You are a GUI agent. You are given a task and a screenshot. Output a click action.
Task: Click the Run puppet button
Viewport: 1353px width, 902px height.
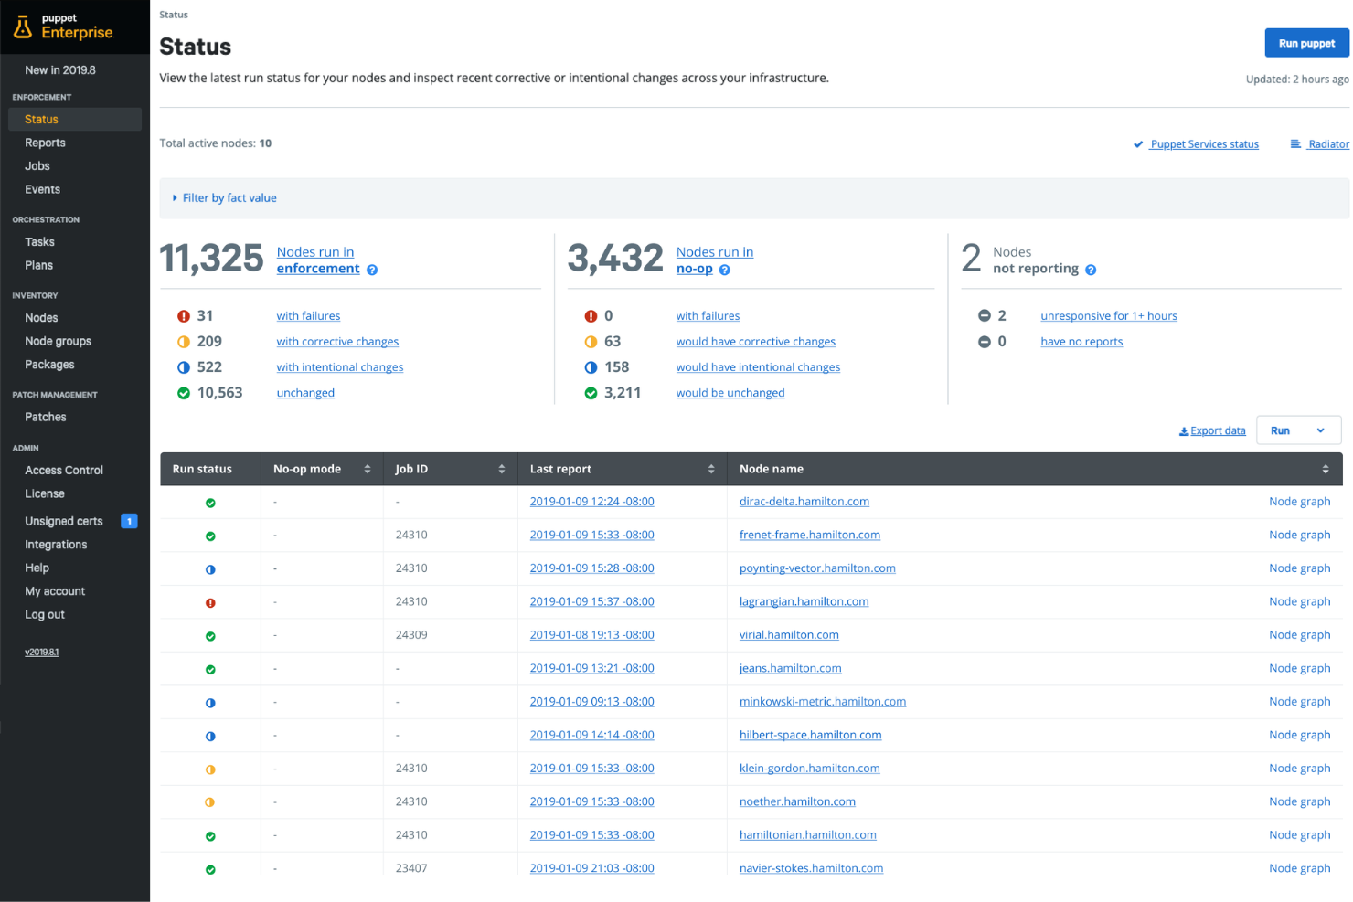pyautogui.click(x=1305, y=42)
